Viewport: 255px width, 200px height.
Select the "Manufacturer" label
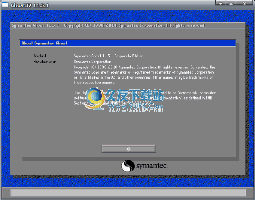44,62
